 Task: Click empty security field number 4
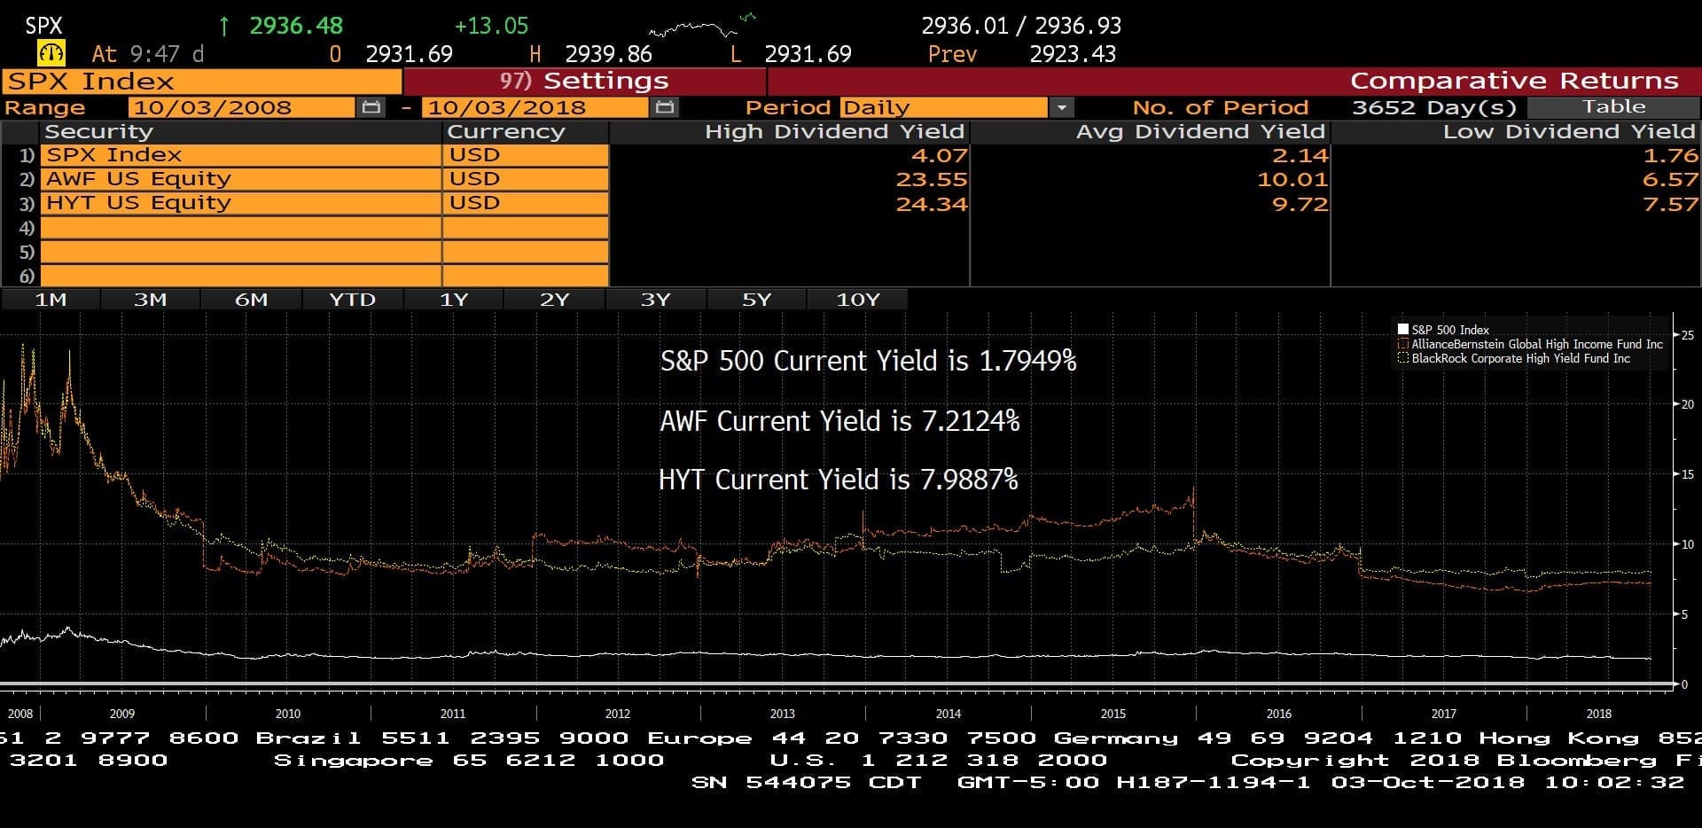241,228
